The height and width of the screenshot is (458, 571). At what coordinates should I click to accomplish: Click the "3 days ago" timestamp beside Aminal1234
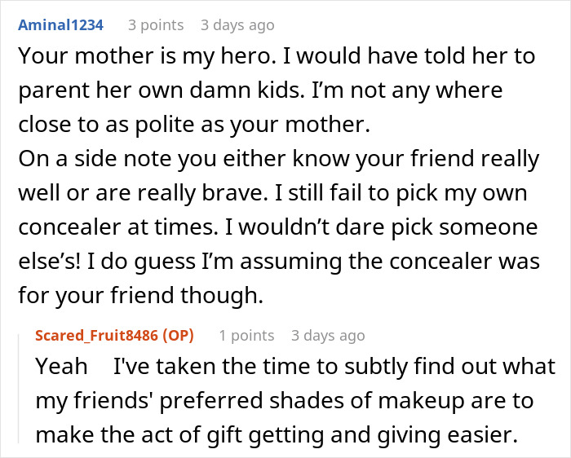[x=237, y=25]
